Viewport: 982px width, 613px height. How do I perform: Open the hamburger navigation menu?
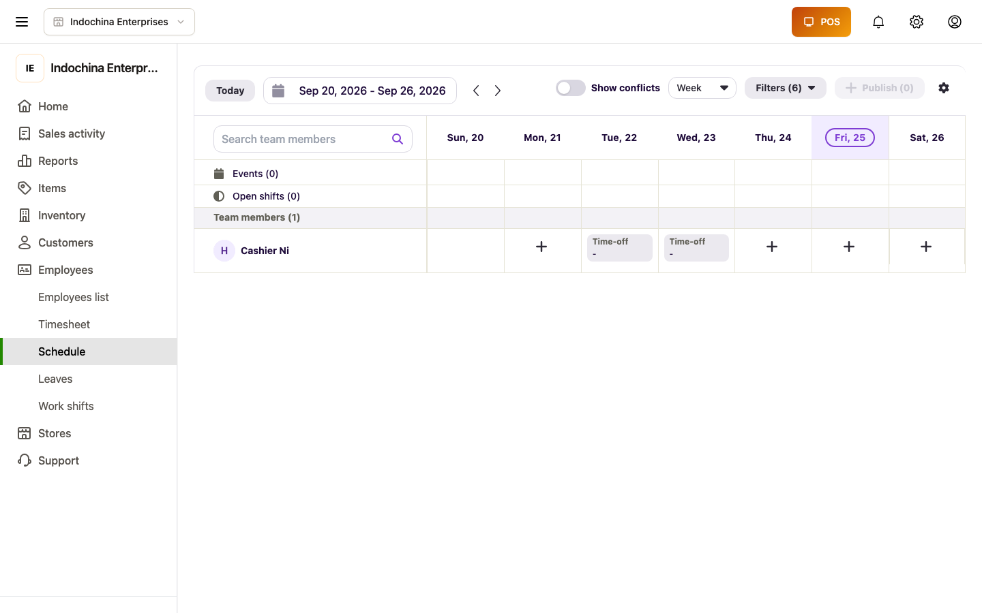pyautogui.click(x=22, y=22)
